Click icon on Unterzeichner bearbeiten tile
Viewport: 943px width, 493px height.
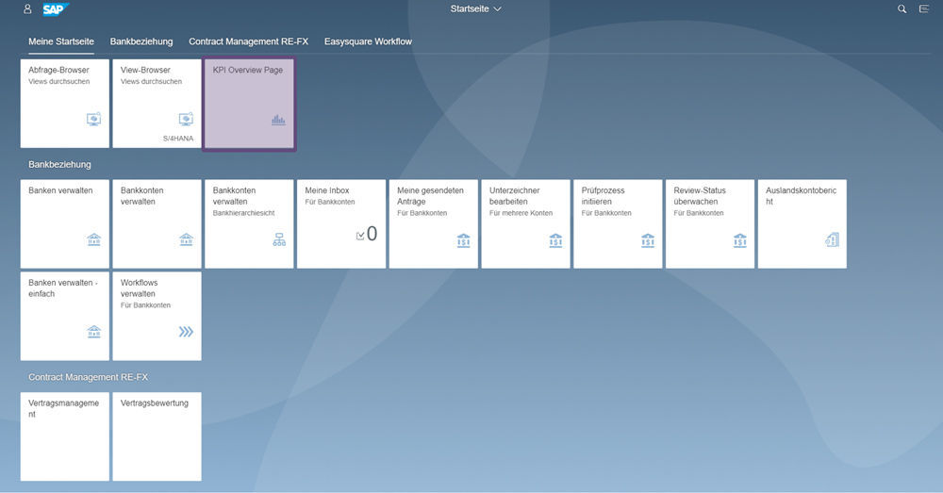[555, 240]
